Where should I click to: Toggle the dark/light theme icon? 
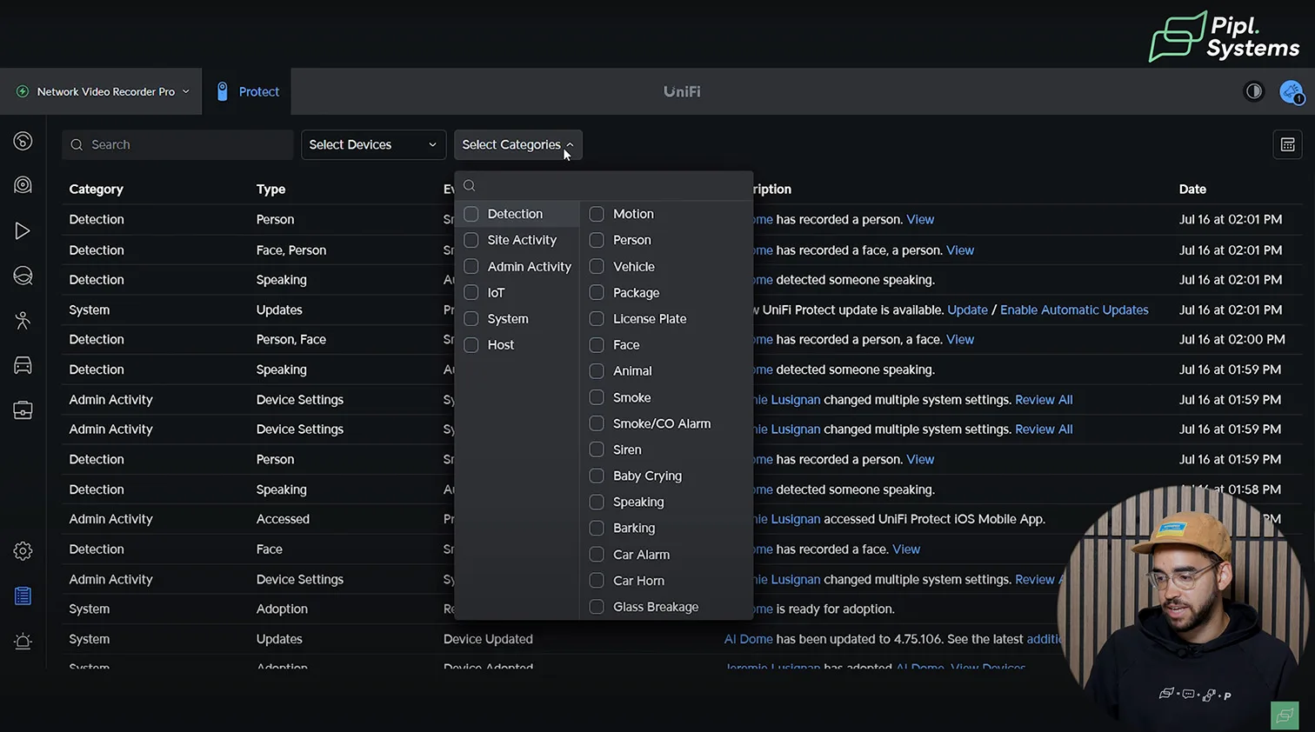point(1253,91)
